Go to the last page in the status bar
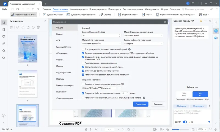220x132 pixels. pyautogui.click(x=123, y=130)
